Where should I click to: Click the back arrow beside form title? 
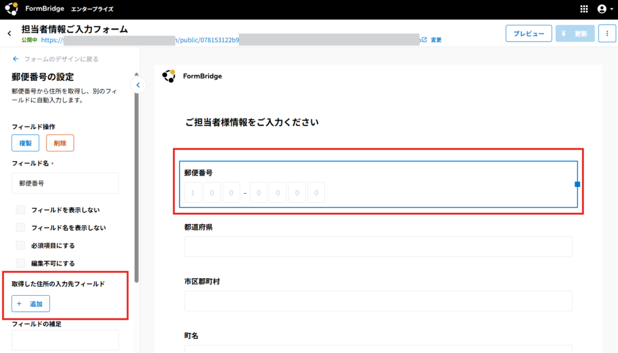click(x=9, y=34)
